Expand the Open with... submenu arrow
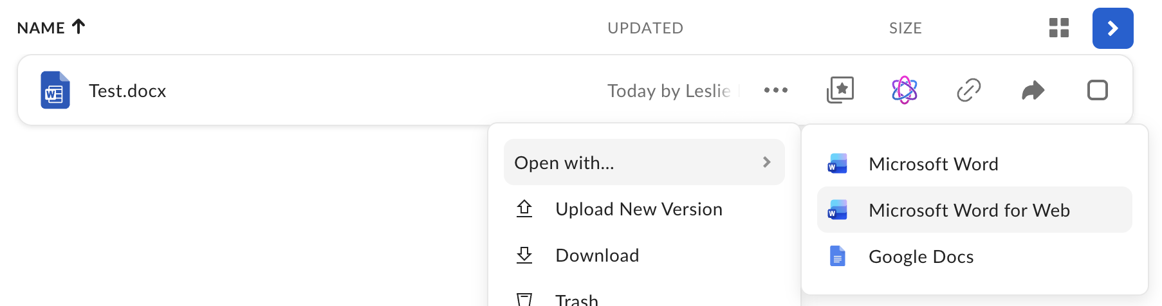The height and width of the screenshot is (306, 1162). tap(766, 162)
